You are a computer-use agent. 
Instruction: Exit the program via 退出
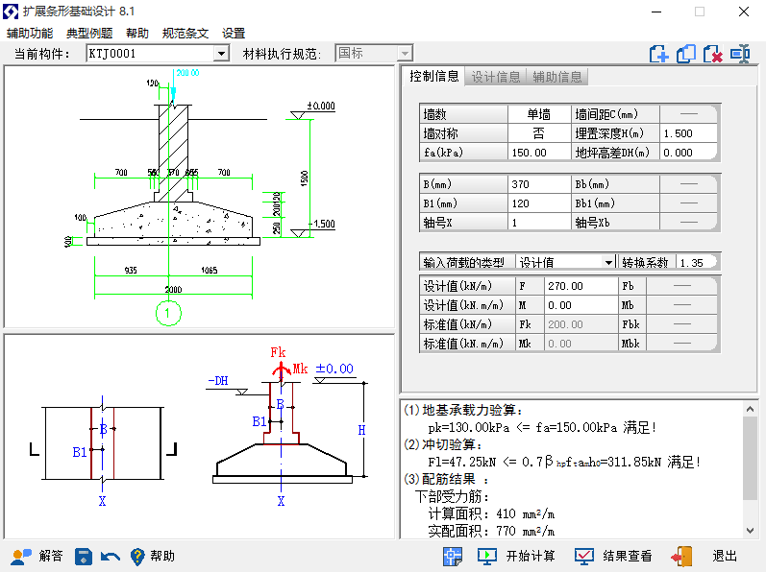click(x=725, y=557)
